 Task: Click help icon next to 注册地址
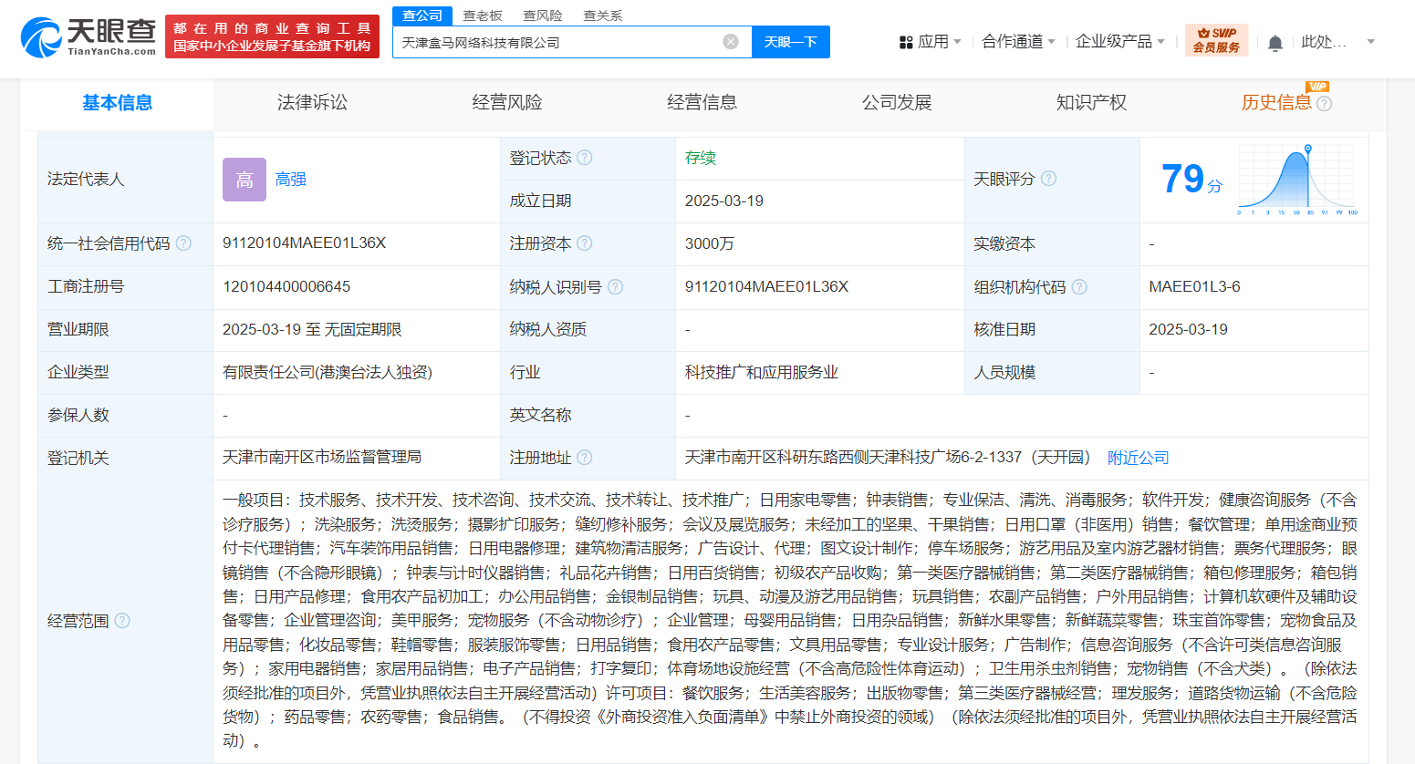click(585, 458)
